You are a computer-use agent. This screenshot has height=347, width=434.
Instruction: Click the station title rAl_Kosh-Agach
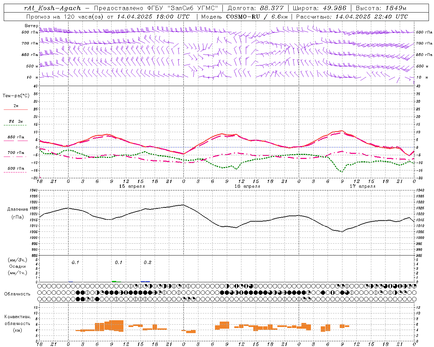[x=53, y=8]
